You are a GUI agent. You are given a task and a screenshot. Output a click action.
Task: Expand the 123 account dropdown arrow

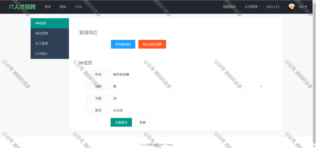click(x=306, y=7)
